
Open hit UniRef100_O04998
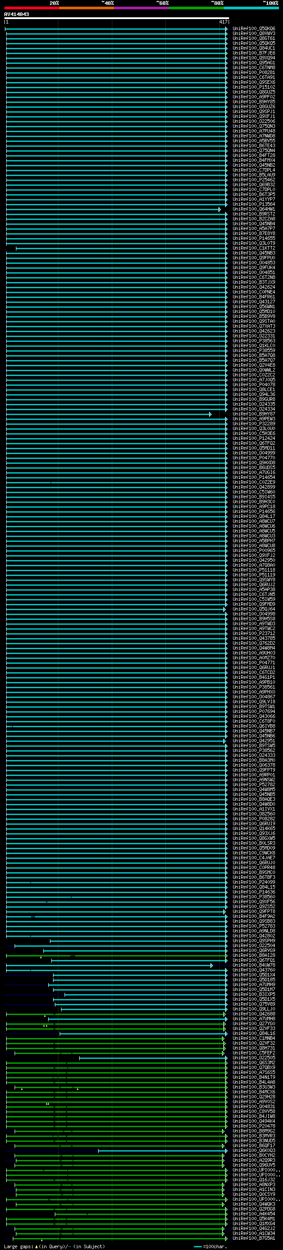253,614
